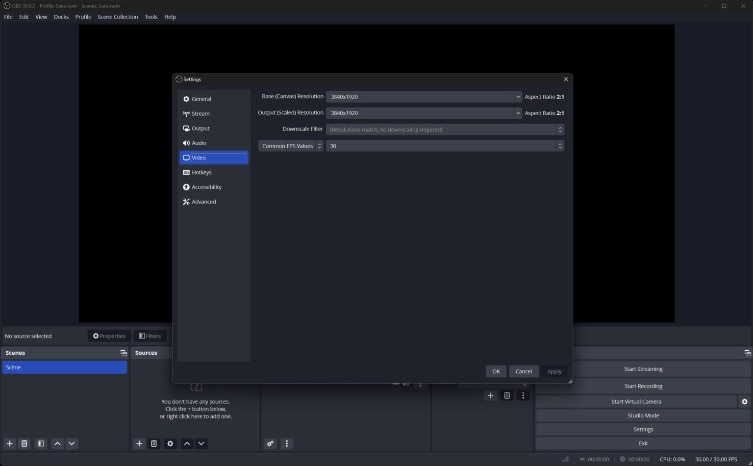The image size is (753, 466).
Task: Expand Output (Scaled) Resolution dropdown
Action: click(x=518, y=113)
